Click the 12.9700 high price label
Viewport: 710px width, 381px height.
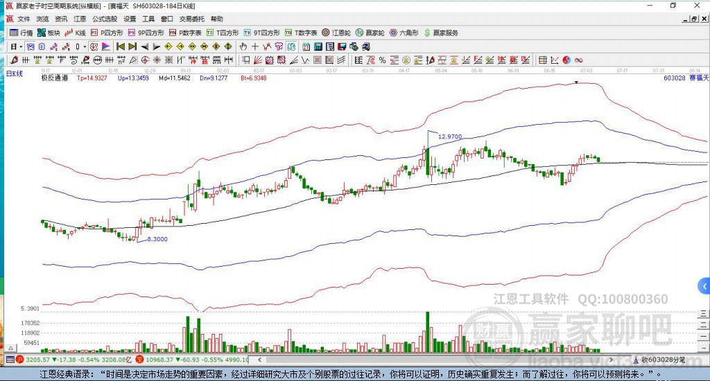click(x=450, y=136)
